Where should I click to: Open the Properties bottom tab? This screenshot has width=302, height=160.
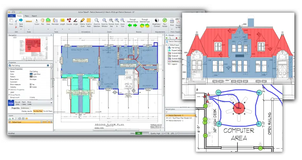point(15,108)
